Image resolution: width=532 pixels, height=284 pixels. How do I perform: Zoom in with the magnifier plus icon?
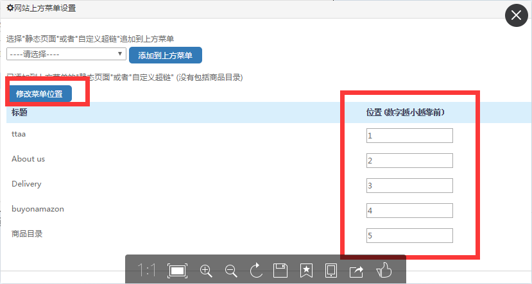[x=206, y=271]
